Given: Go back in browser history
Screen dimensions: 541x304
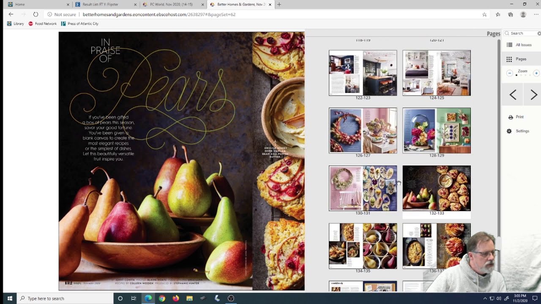Looking at the screenshot, I should tap(11, 14).
